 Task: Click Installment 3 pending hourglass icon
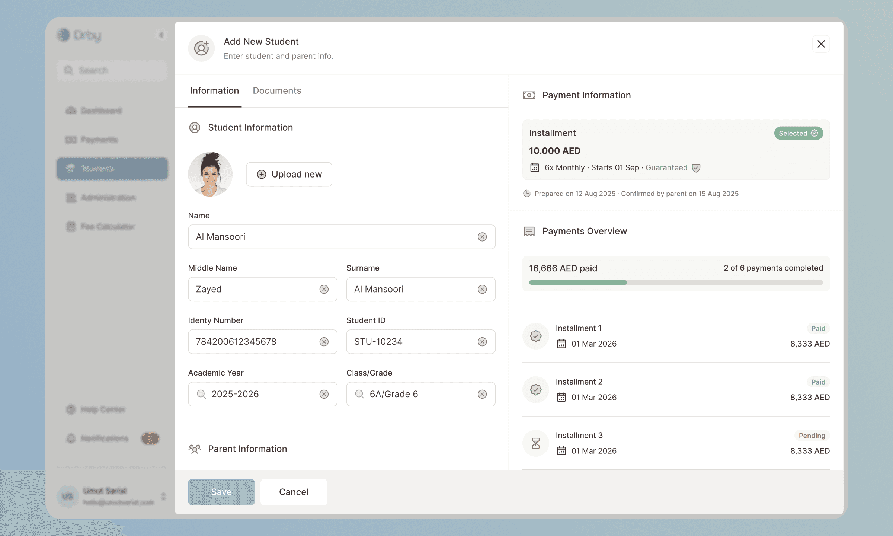535,443
